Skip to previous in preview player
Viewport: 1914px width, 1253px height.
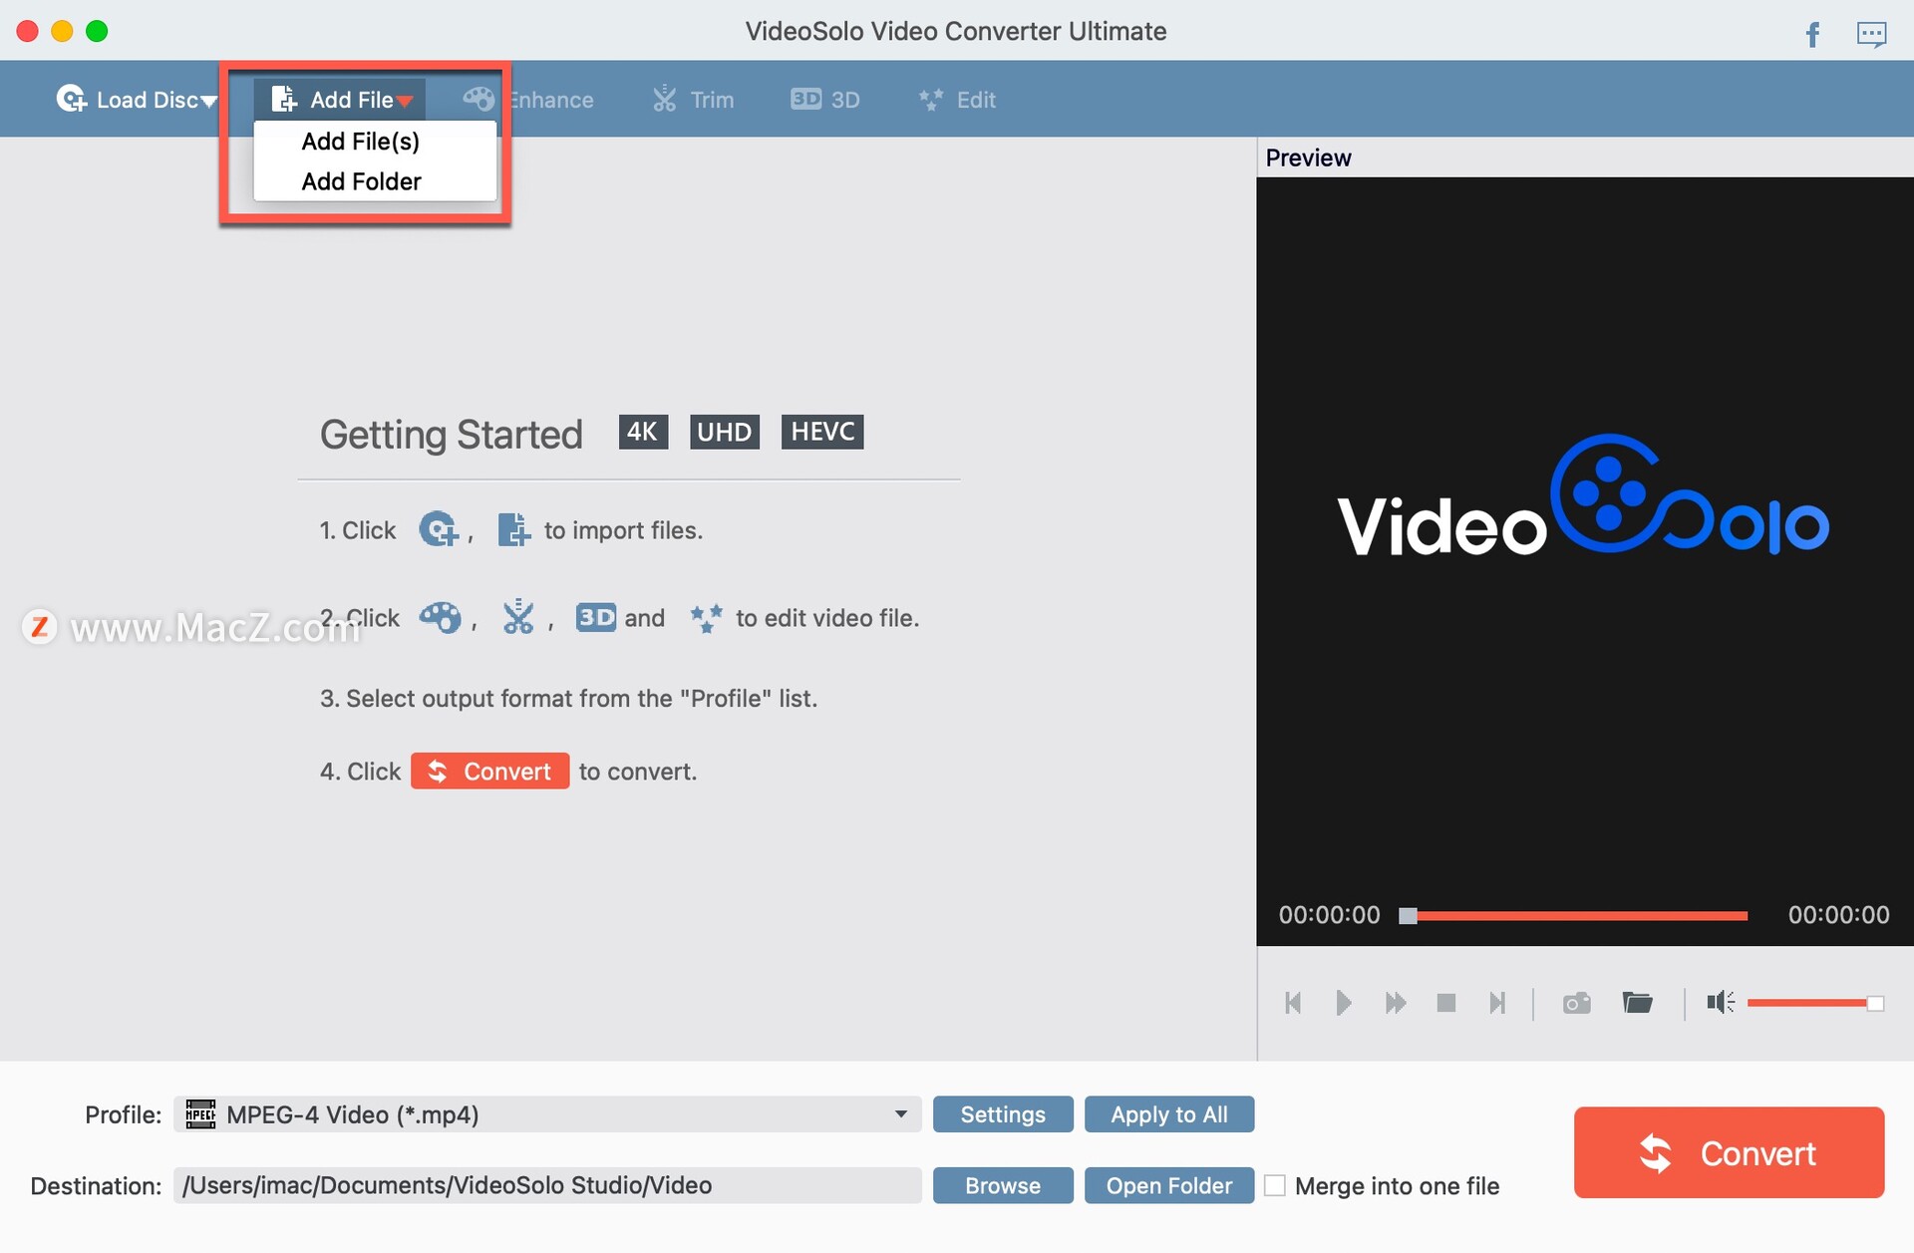click(1293, 1003)
